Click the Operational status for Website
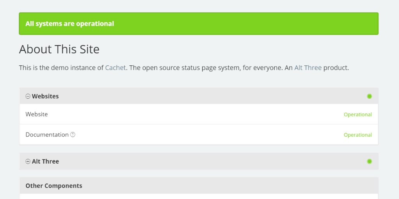This screenshot has width=399, height=199. pos(358,115)
